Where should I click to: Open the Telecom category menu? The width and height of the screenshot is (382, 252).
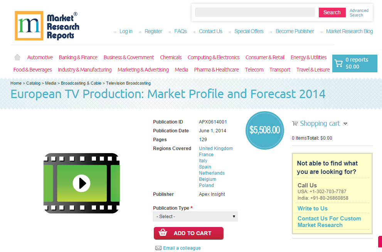tap(254, 70)
